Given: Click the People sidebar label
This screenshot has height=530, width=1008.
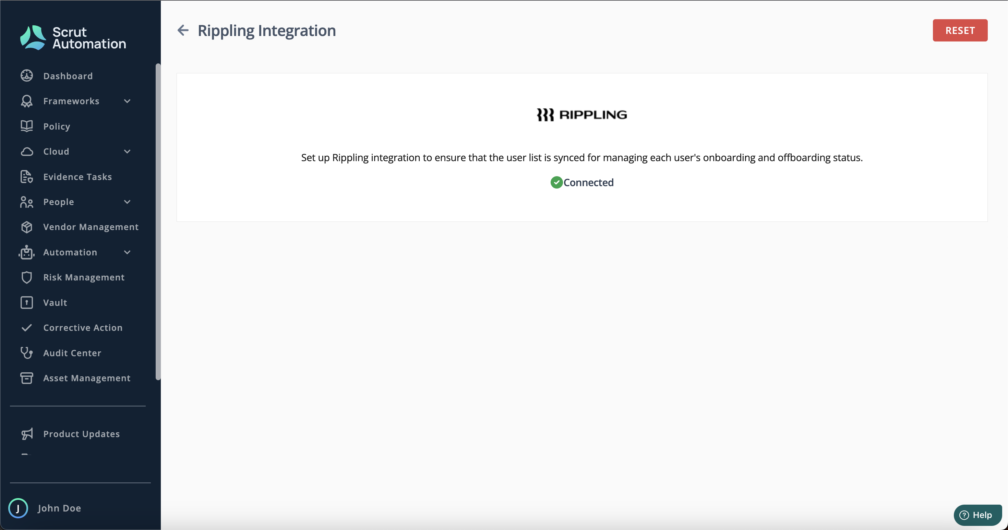Looking at the screenshot, I should tap(59, 202).
